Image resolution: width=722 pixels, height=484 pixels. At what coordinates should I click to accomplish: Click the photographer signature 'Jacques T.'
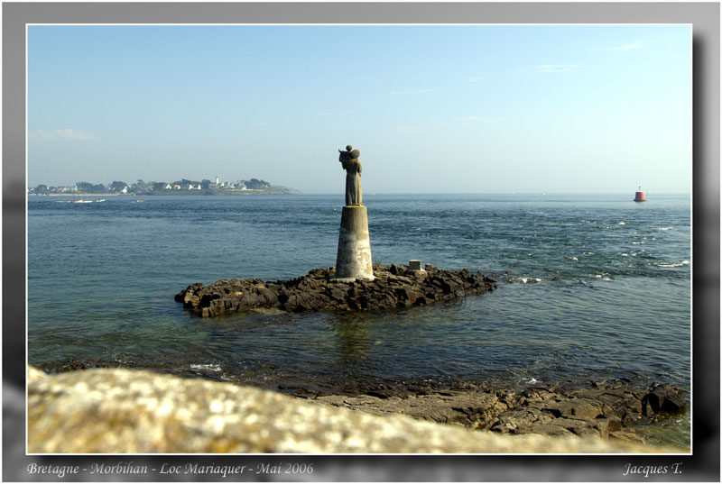tap(652, 469)
